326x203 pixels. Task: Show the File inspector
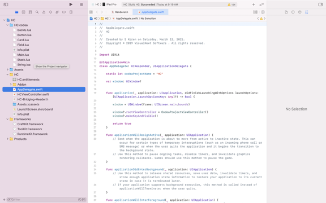(286, 12)
